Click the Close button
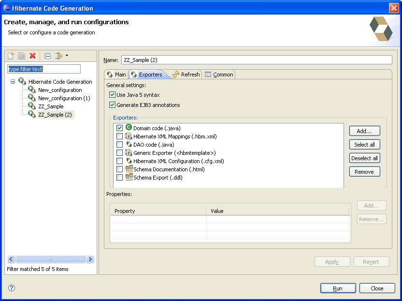402x301 pixels. click(x=377, y=288)
